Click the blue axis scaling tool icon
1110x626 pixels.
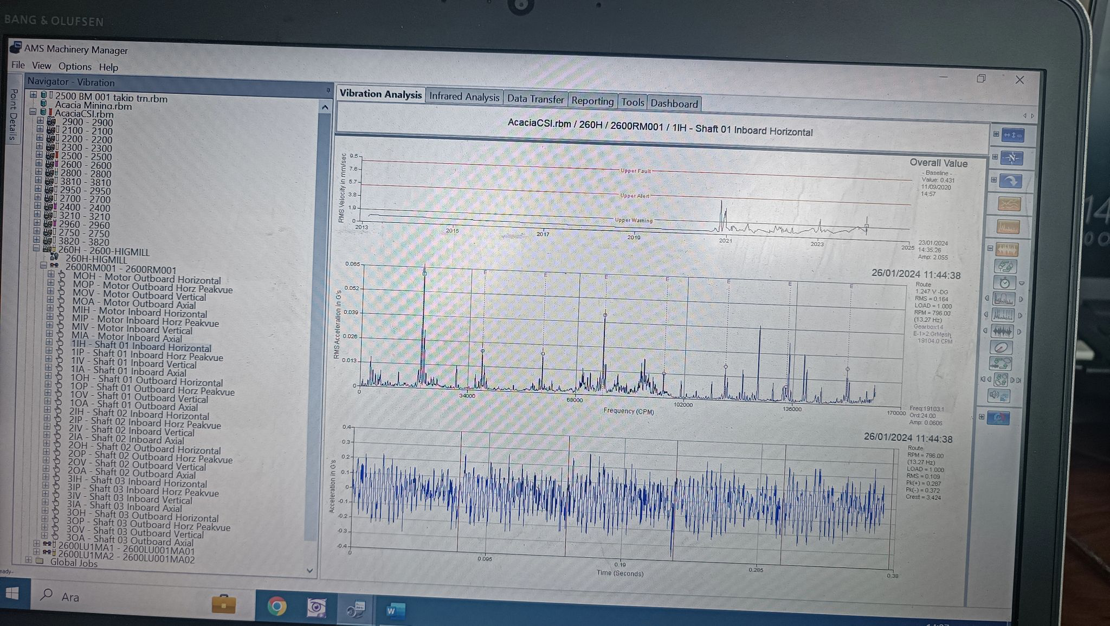coord(1012,135)
